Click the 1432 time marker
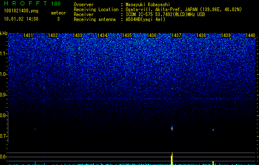Image resolution: width=259 pixels, height=165 pixels. (x=53, y=35)
